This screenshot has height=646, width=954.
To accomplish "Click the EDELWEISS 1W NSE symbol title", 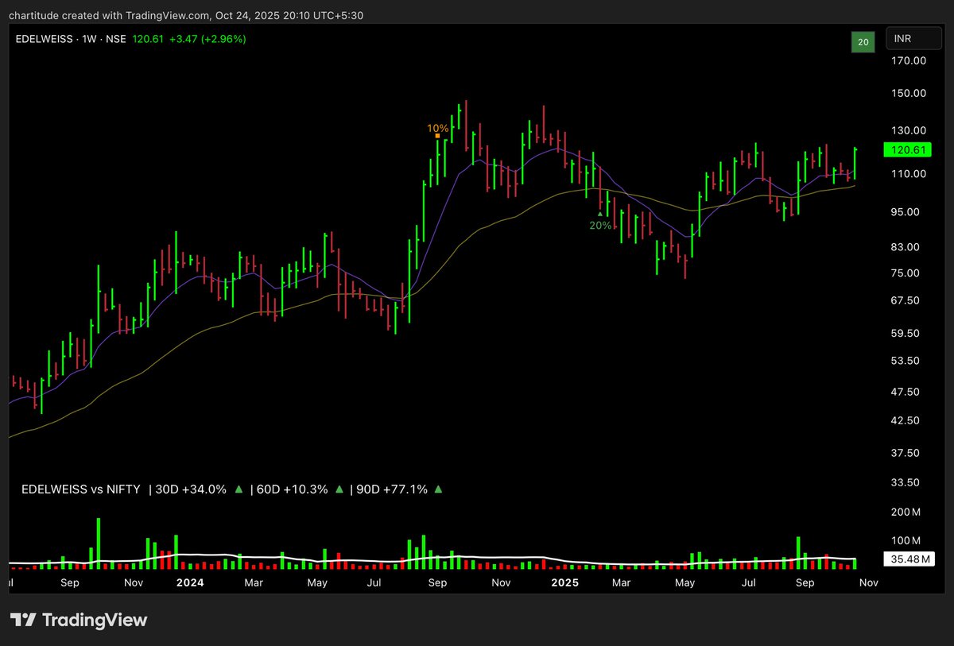I will (71, 38).
